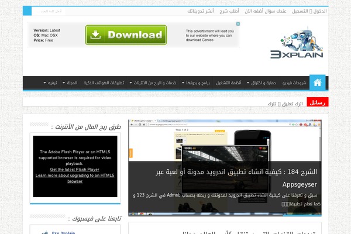Expand the حماية و اختراق dropdown menu

[261, 83]
